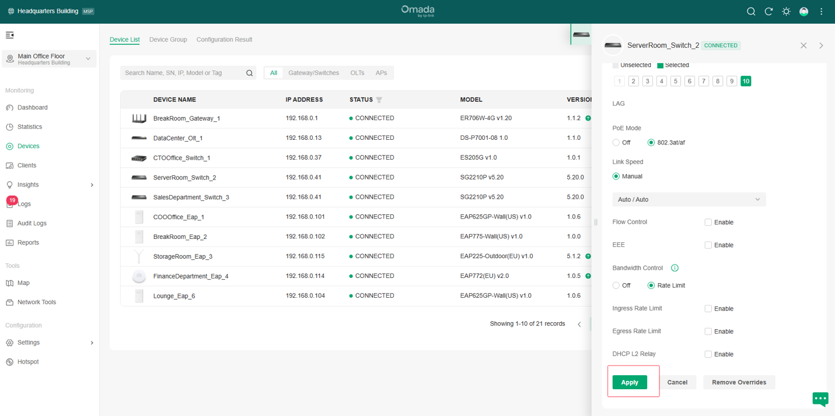Viewport: 835px width, 416px height.
Task: Open the Auto / Auto link speed dropdown
Action: point(689,200)
